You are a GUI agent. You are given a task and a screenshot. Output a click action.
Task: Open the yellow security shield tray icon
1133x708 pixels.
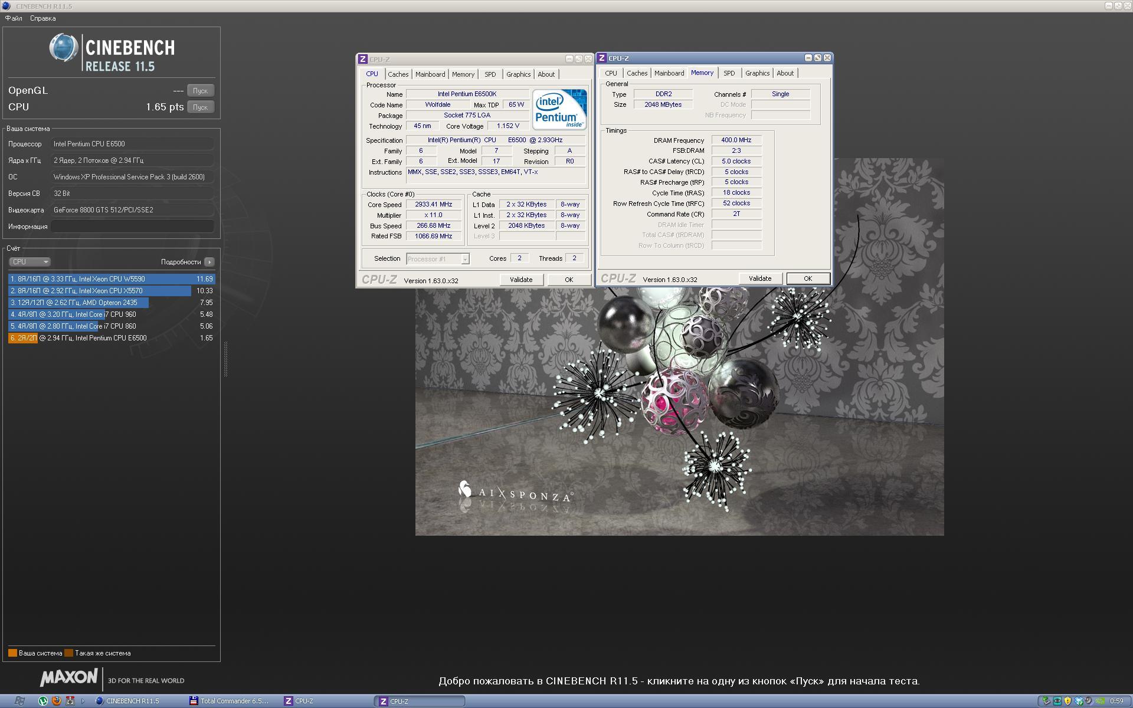1067,701
